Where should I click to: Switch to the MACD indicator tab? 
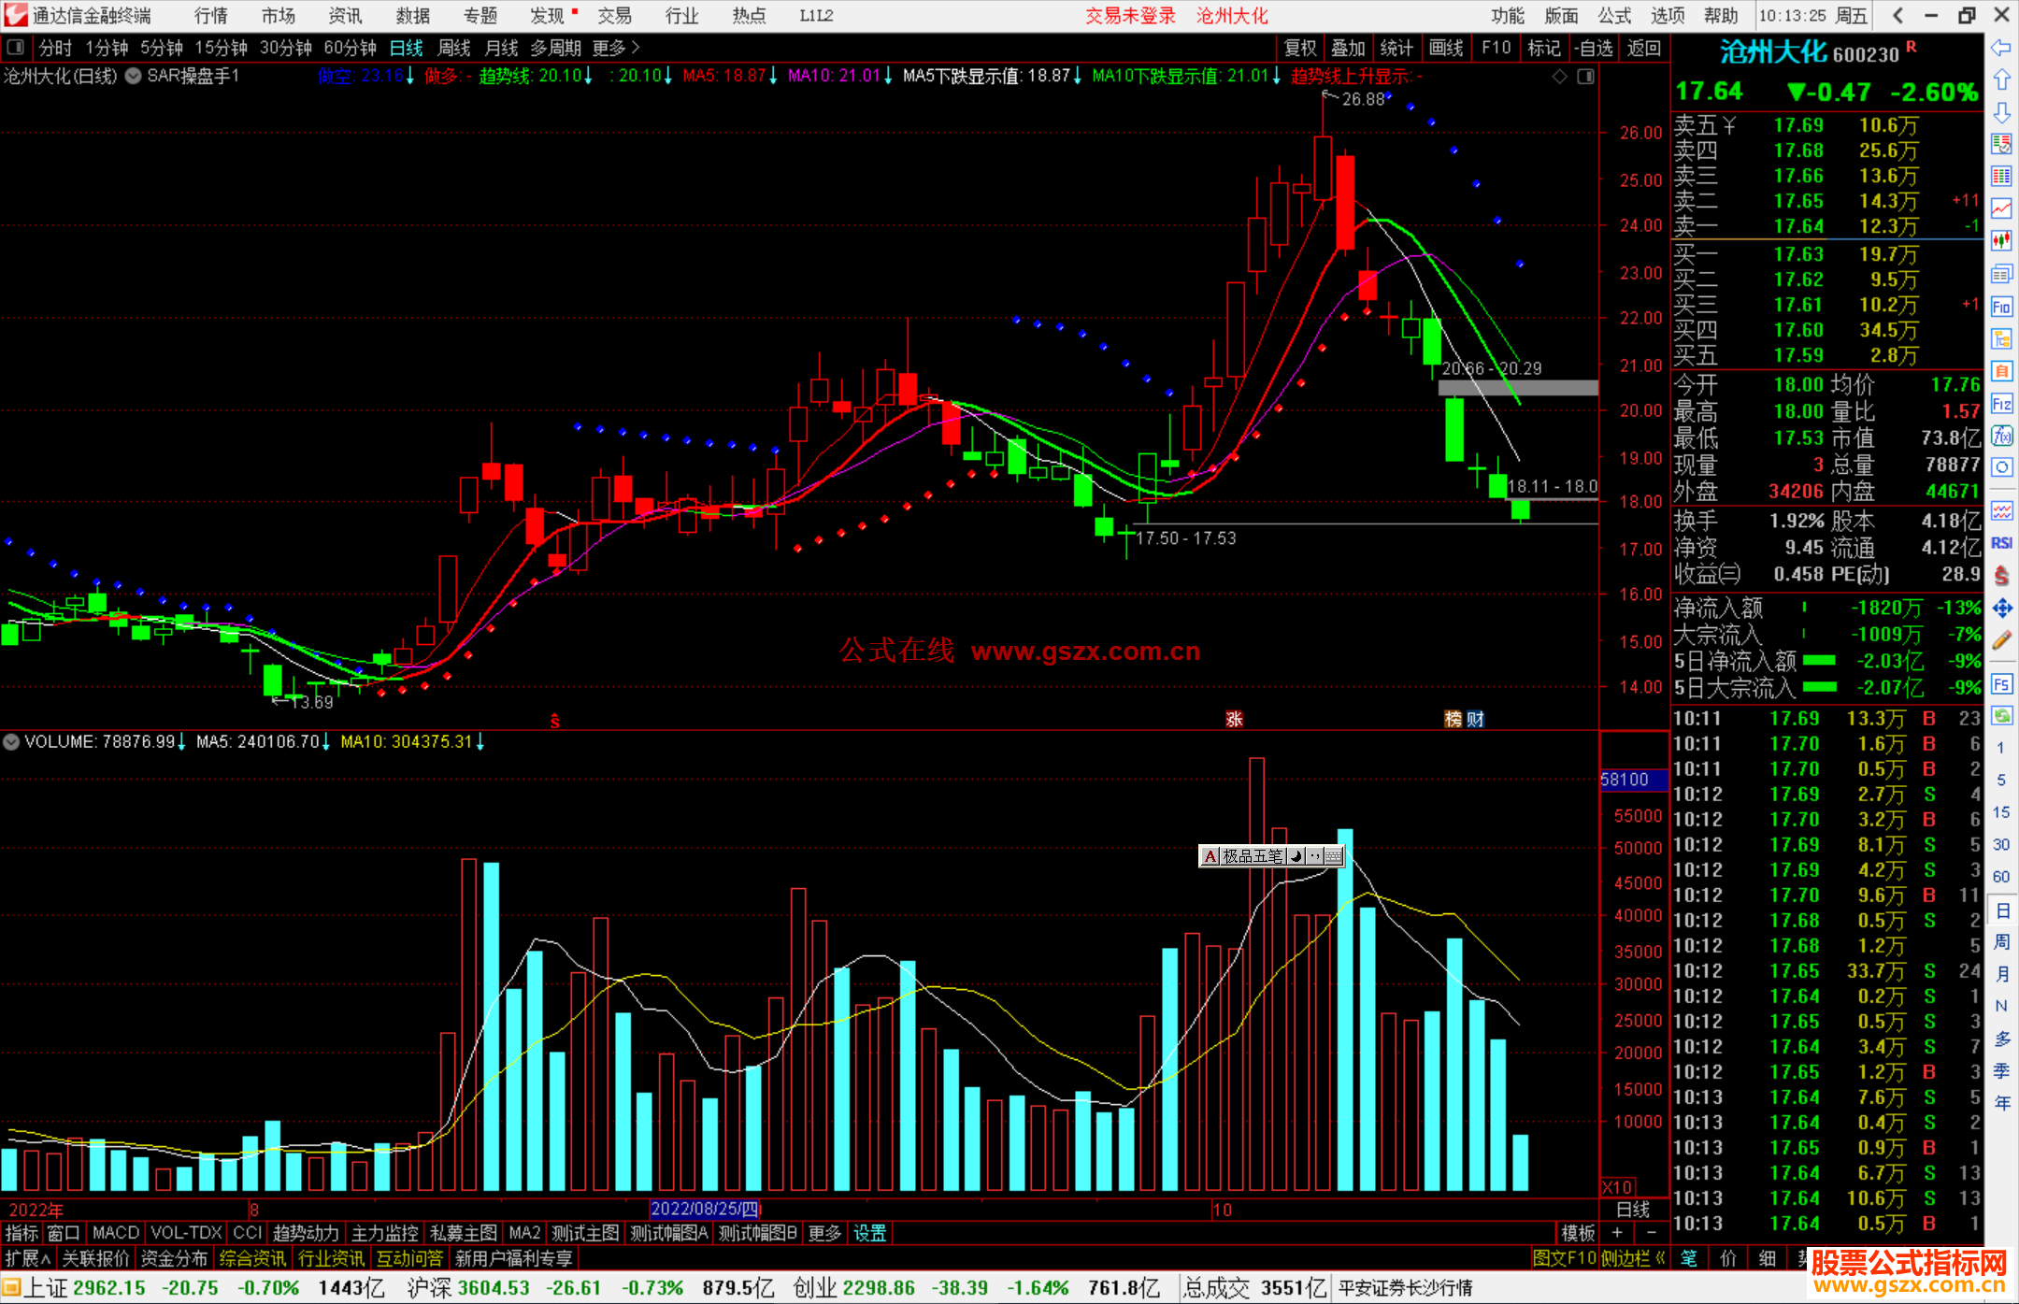point(115,1233)
